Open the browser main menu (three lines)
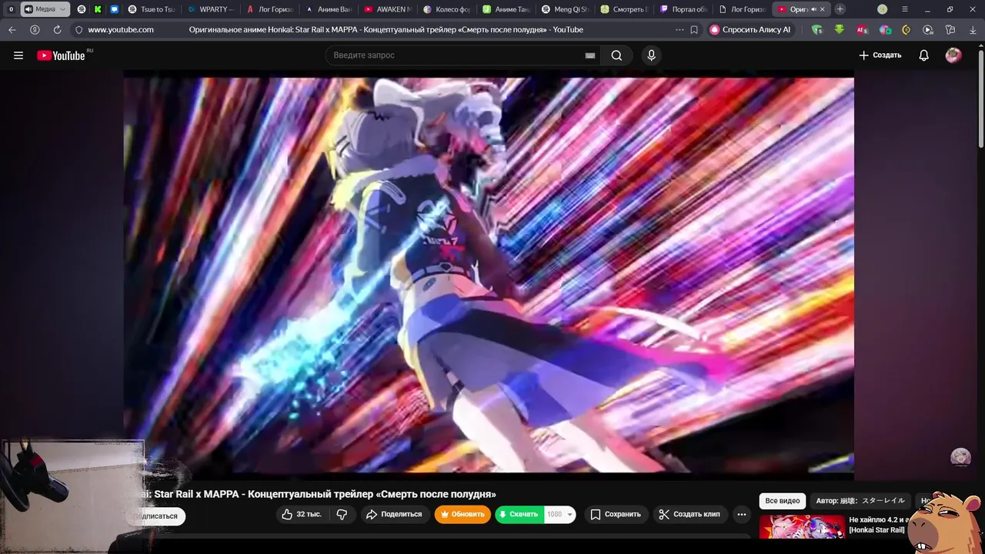Screen dimensions: 985x554 [x=906, y=9]
